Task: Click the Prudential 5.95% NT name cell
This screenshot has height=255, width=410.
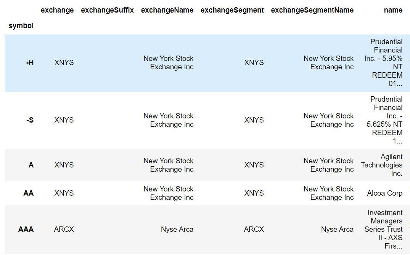Action: (x=383, y=63)
